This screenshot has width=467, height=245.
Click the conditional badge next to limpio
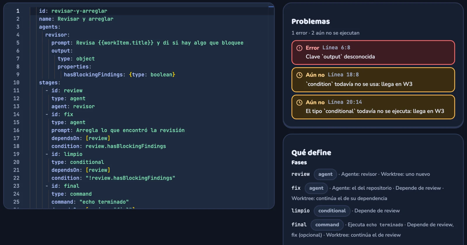[332, 211]
